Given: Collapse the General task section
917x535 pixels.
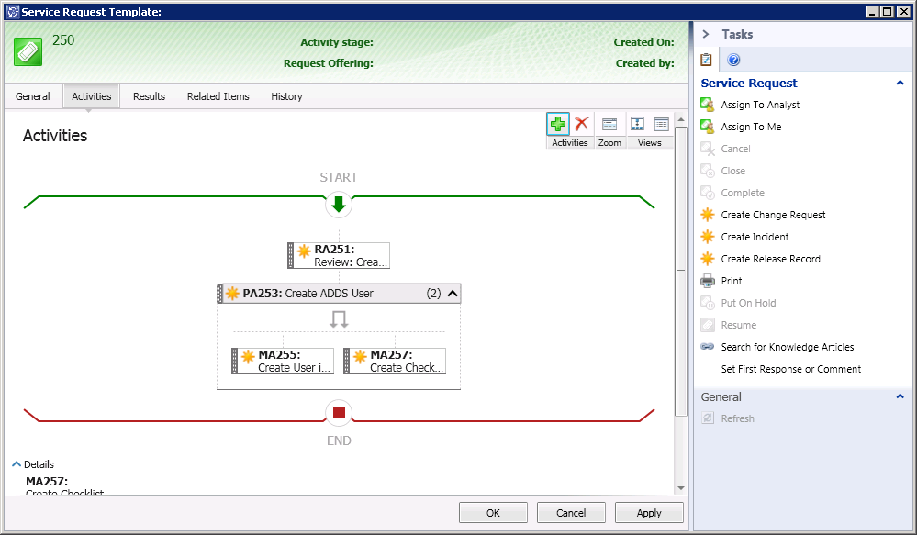Looking at the screenshot, I should pos(900,397).
